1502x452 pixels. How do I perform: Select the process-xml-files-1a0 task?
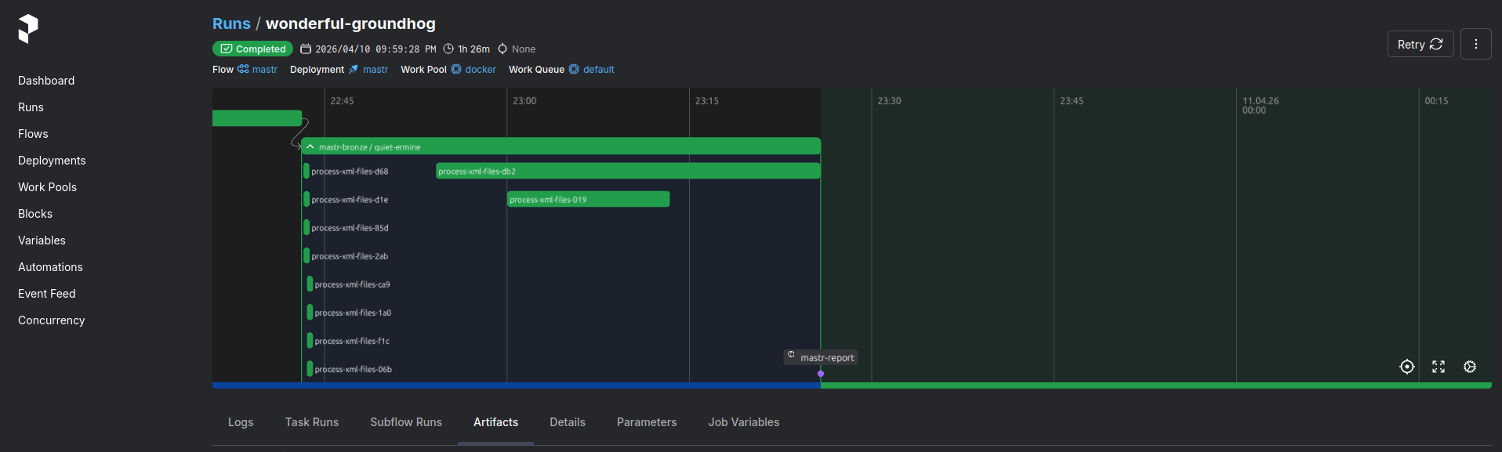[310, 312]
